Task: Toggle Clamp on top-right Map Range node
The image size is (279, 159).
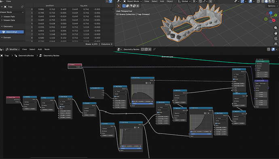Action: click(234, 79)
